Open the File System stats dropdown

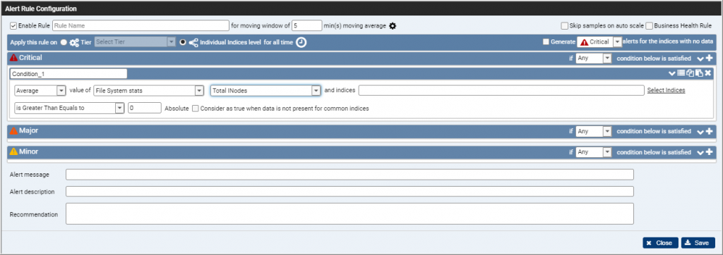[148, 91]
